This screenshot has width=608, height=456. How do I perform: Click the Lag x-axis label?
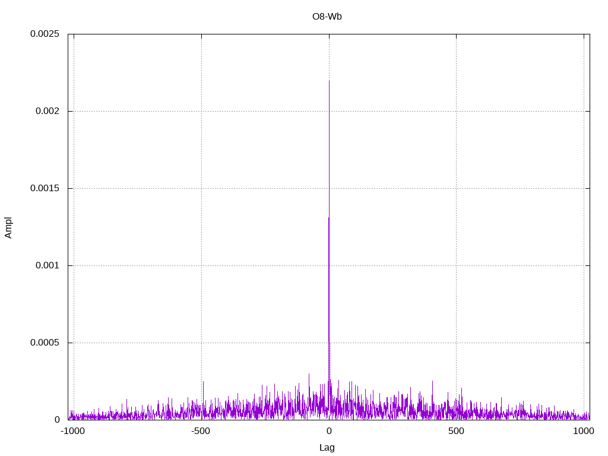pyautogui.click(x=327, y=448)
